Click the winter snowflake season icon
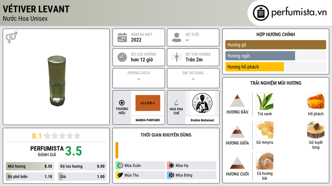This screenshot has width=332, height=186. (172, 175)
